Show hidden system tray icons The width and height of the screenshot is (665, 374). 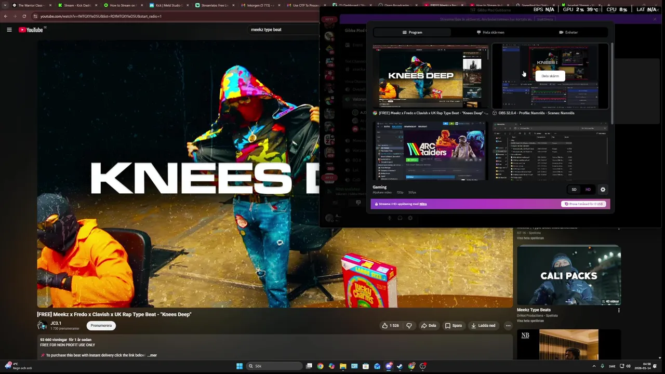(x=594, y=366)
